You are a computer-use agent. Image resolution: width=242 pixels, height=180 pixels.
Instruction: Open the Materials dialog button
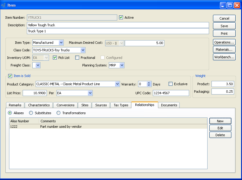point(224,50)
